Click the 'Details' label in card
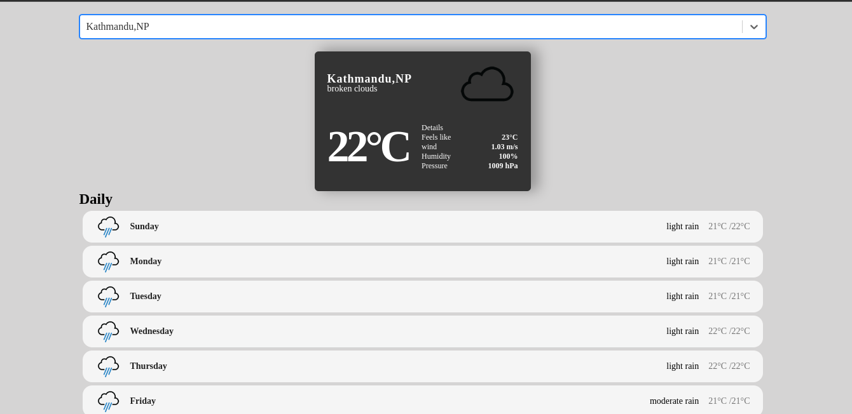 432,128
